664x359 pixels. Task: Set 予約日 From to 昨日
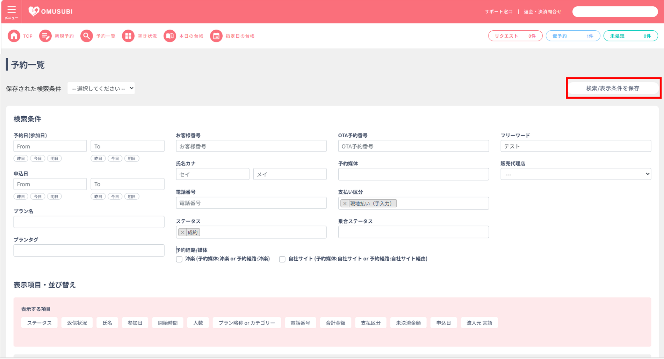(x=21, y=159)
